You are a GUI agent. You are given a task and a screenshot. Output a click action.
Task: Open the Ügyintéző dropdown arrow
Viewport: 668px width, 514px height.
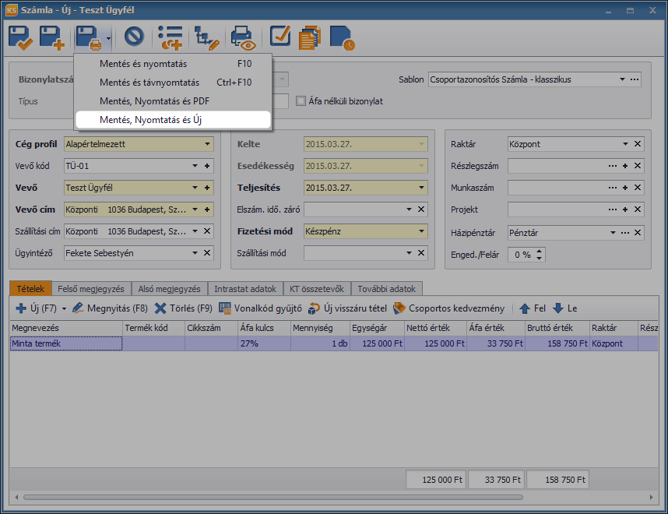195,253
